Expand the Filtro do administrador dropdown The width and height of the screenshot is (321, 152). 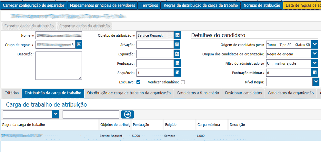pos(315,63)
